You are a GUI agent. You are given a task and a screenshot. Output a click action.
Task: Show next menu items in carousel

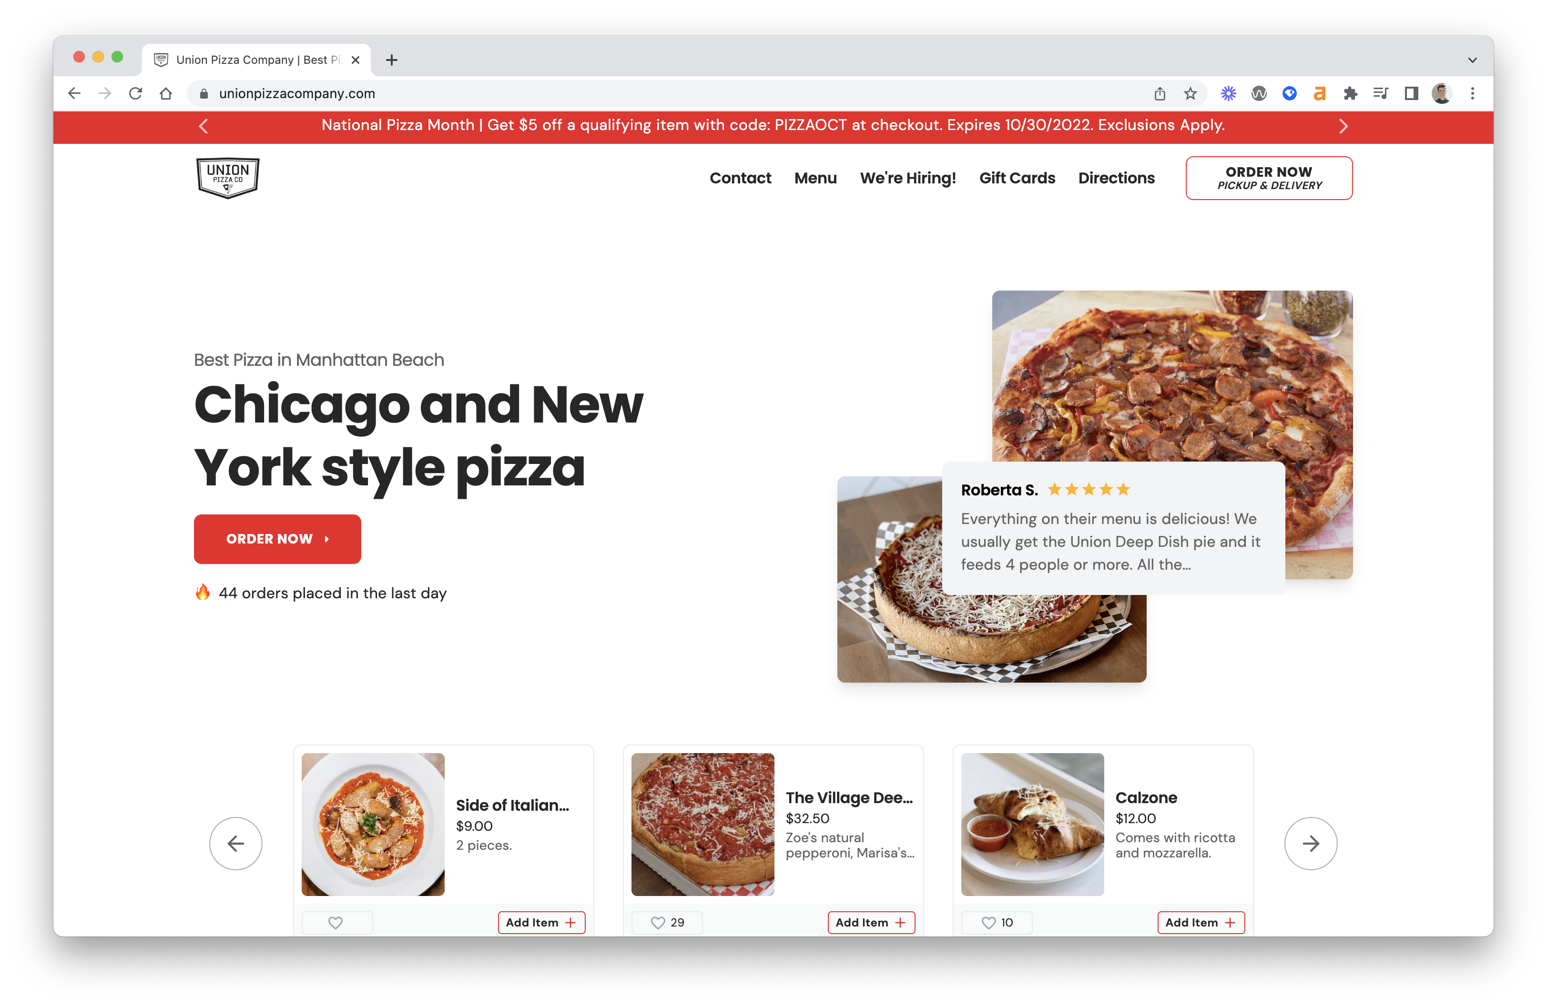pyautogui.click(x=1311, y=843)
